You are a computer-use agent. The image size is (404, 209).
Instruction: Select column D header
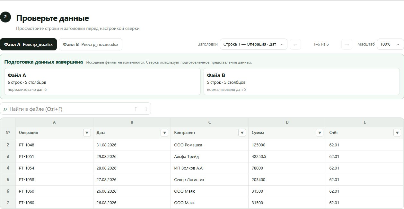[287, 122]
